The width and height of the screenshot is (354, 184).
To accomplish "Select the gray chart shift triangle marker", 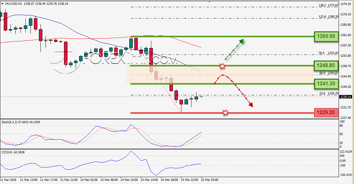I will 210,2.
